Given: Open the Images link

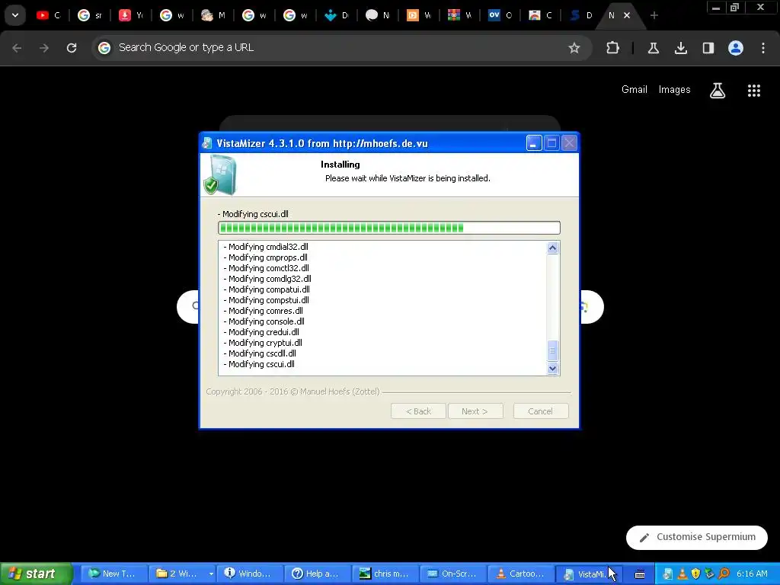Looking at the screenshot, I should tap(675, 90).
